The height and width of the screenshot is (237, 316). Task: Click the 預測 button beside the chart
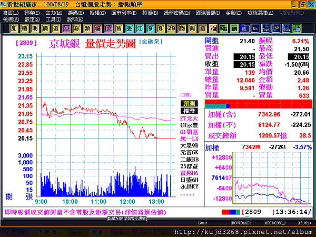point(189,104)
